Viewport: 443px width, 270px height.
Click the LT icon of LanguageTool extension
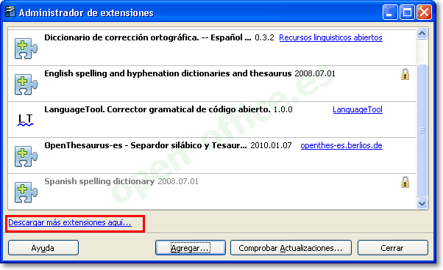26,120
